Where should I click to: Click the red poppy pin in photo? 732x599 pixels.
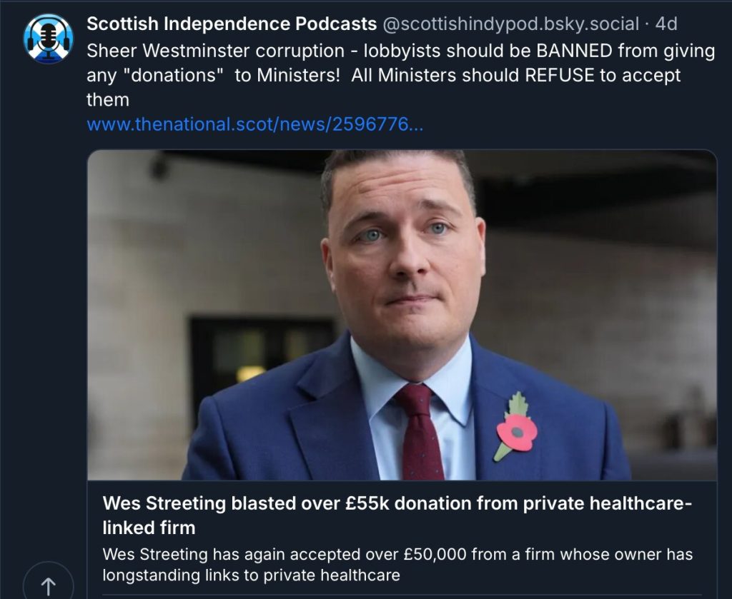pos(516,426)
